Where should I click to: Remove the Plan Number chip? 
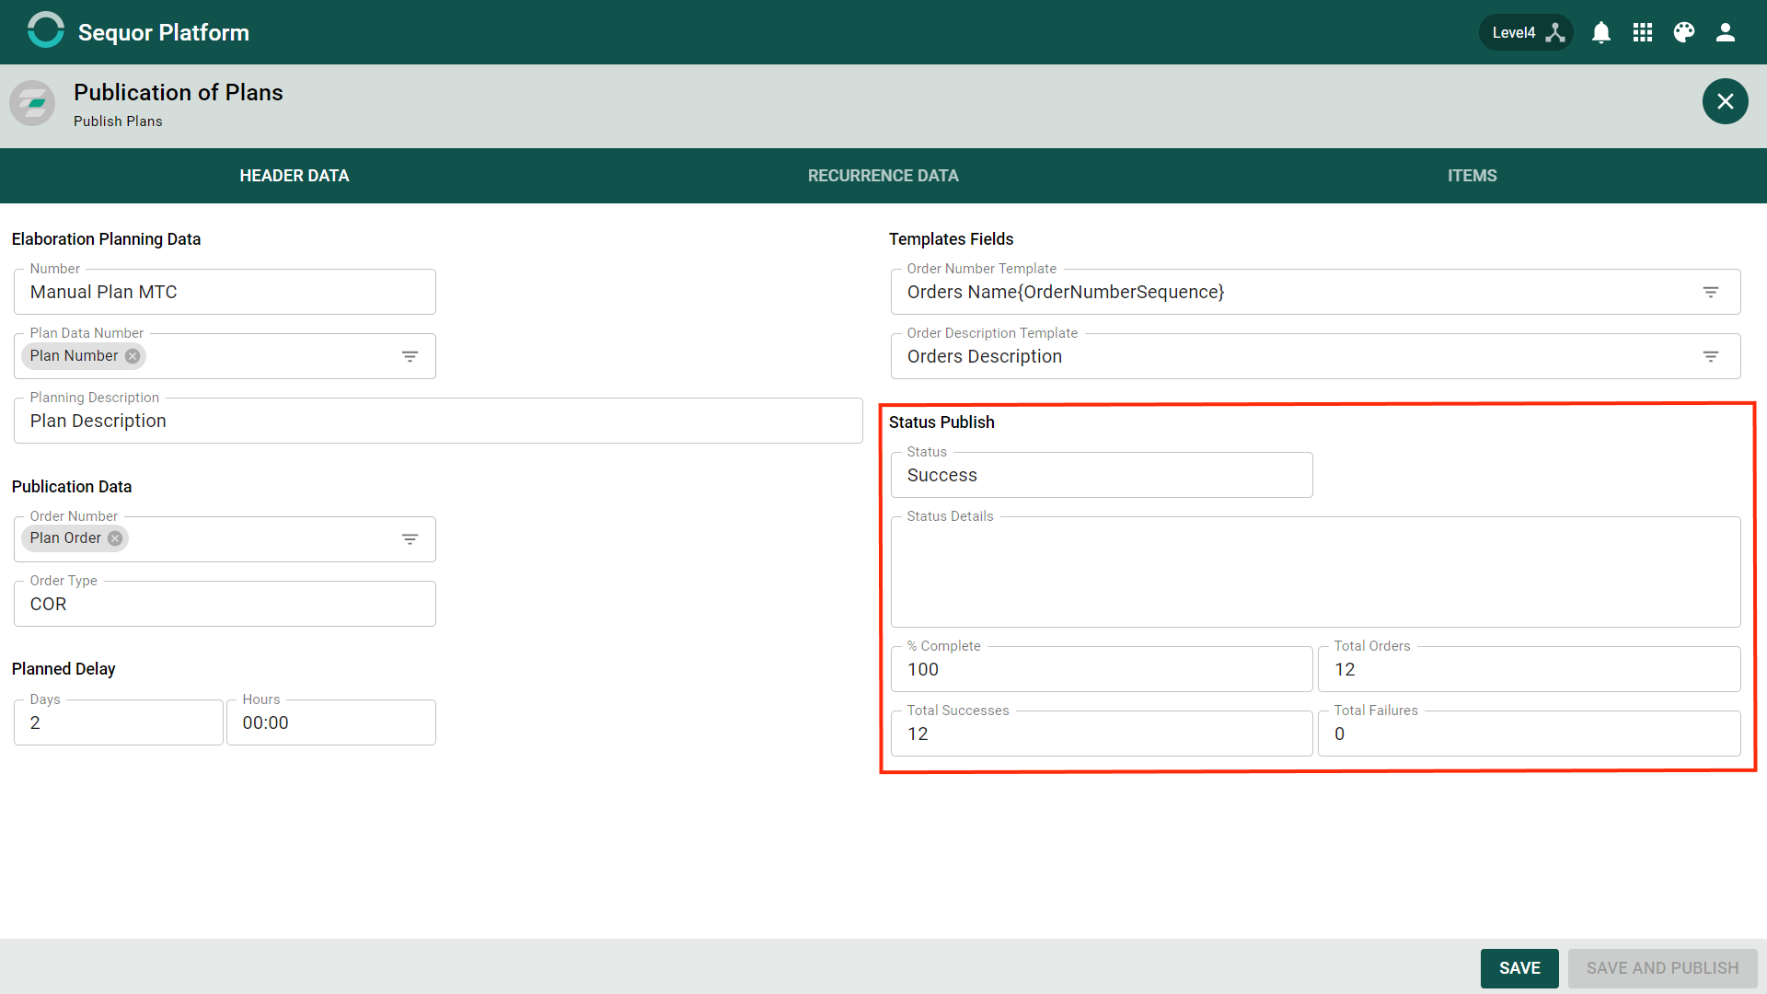[x=133, y=356]
